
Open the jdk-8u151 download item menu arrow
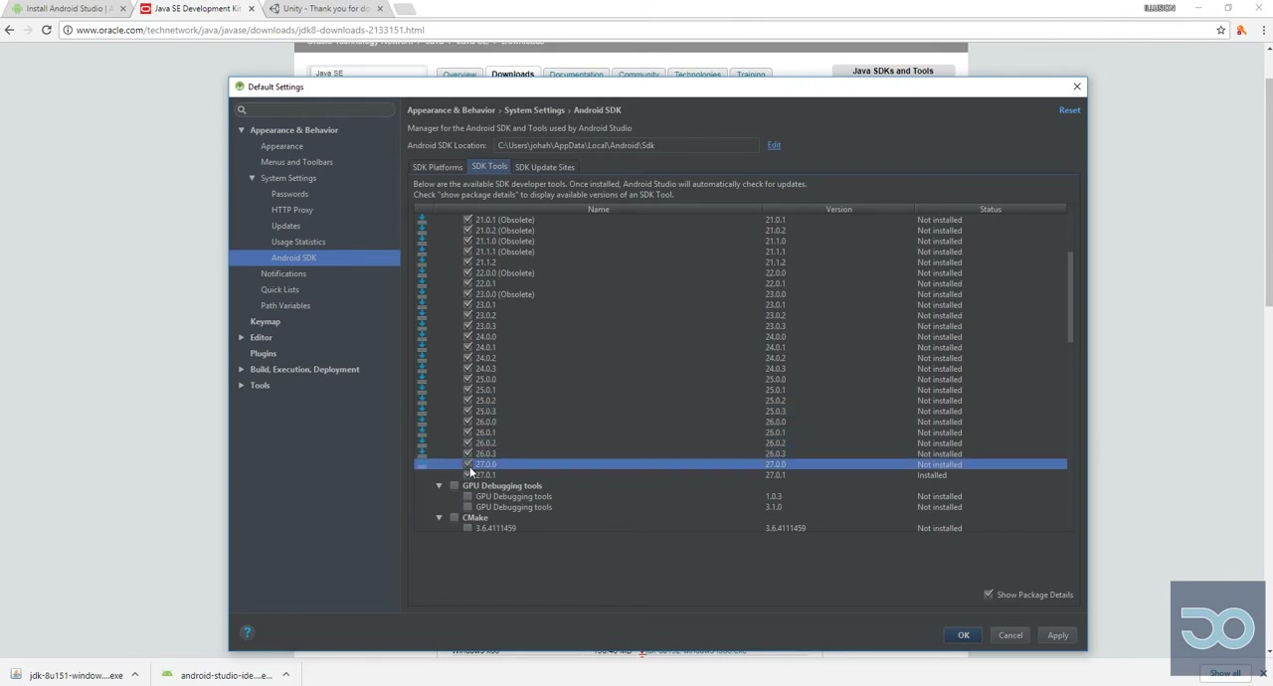[x=134, y=675]
